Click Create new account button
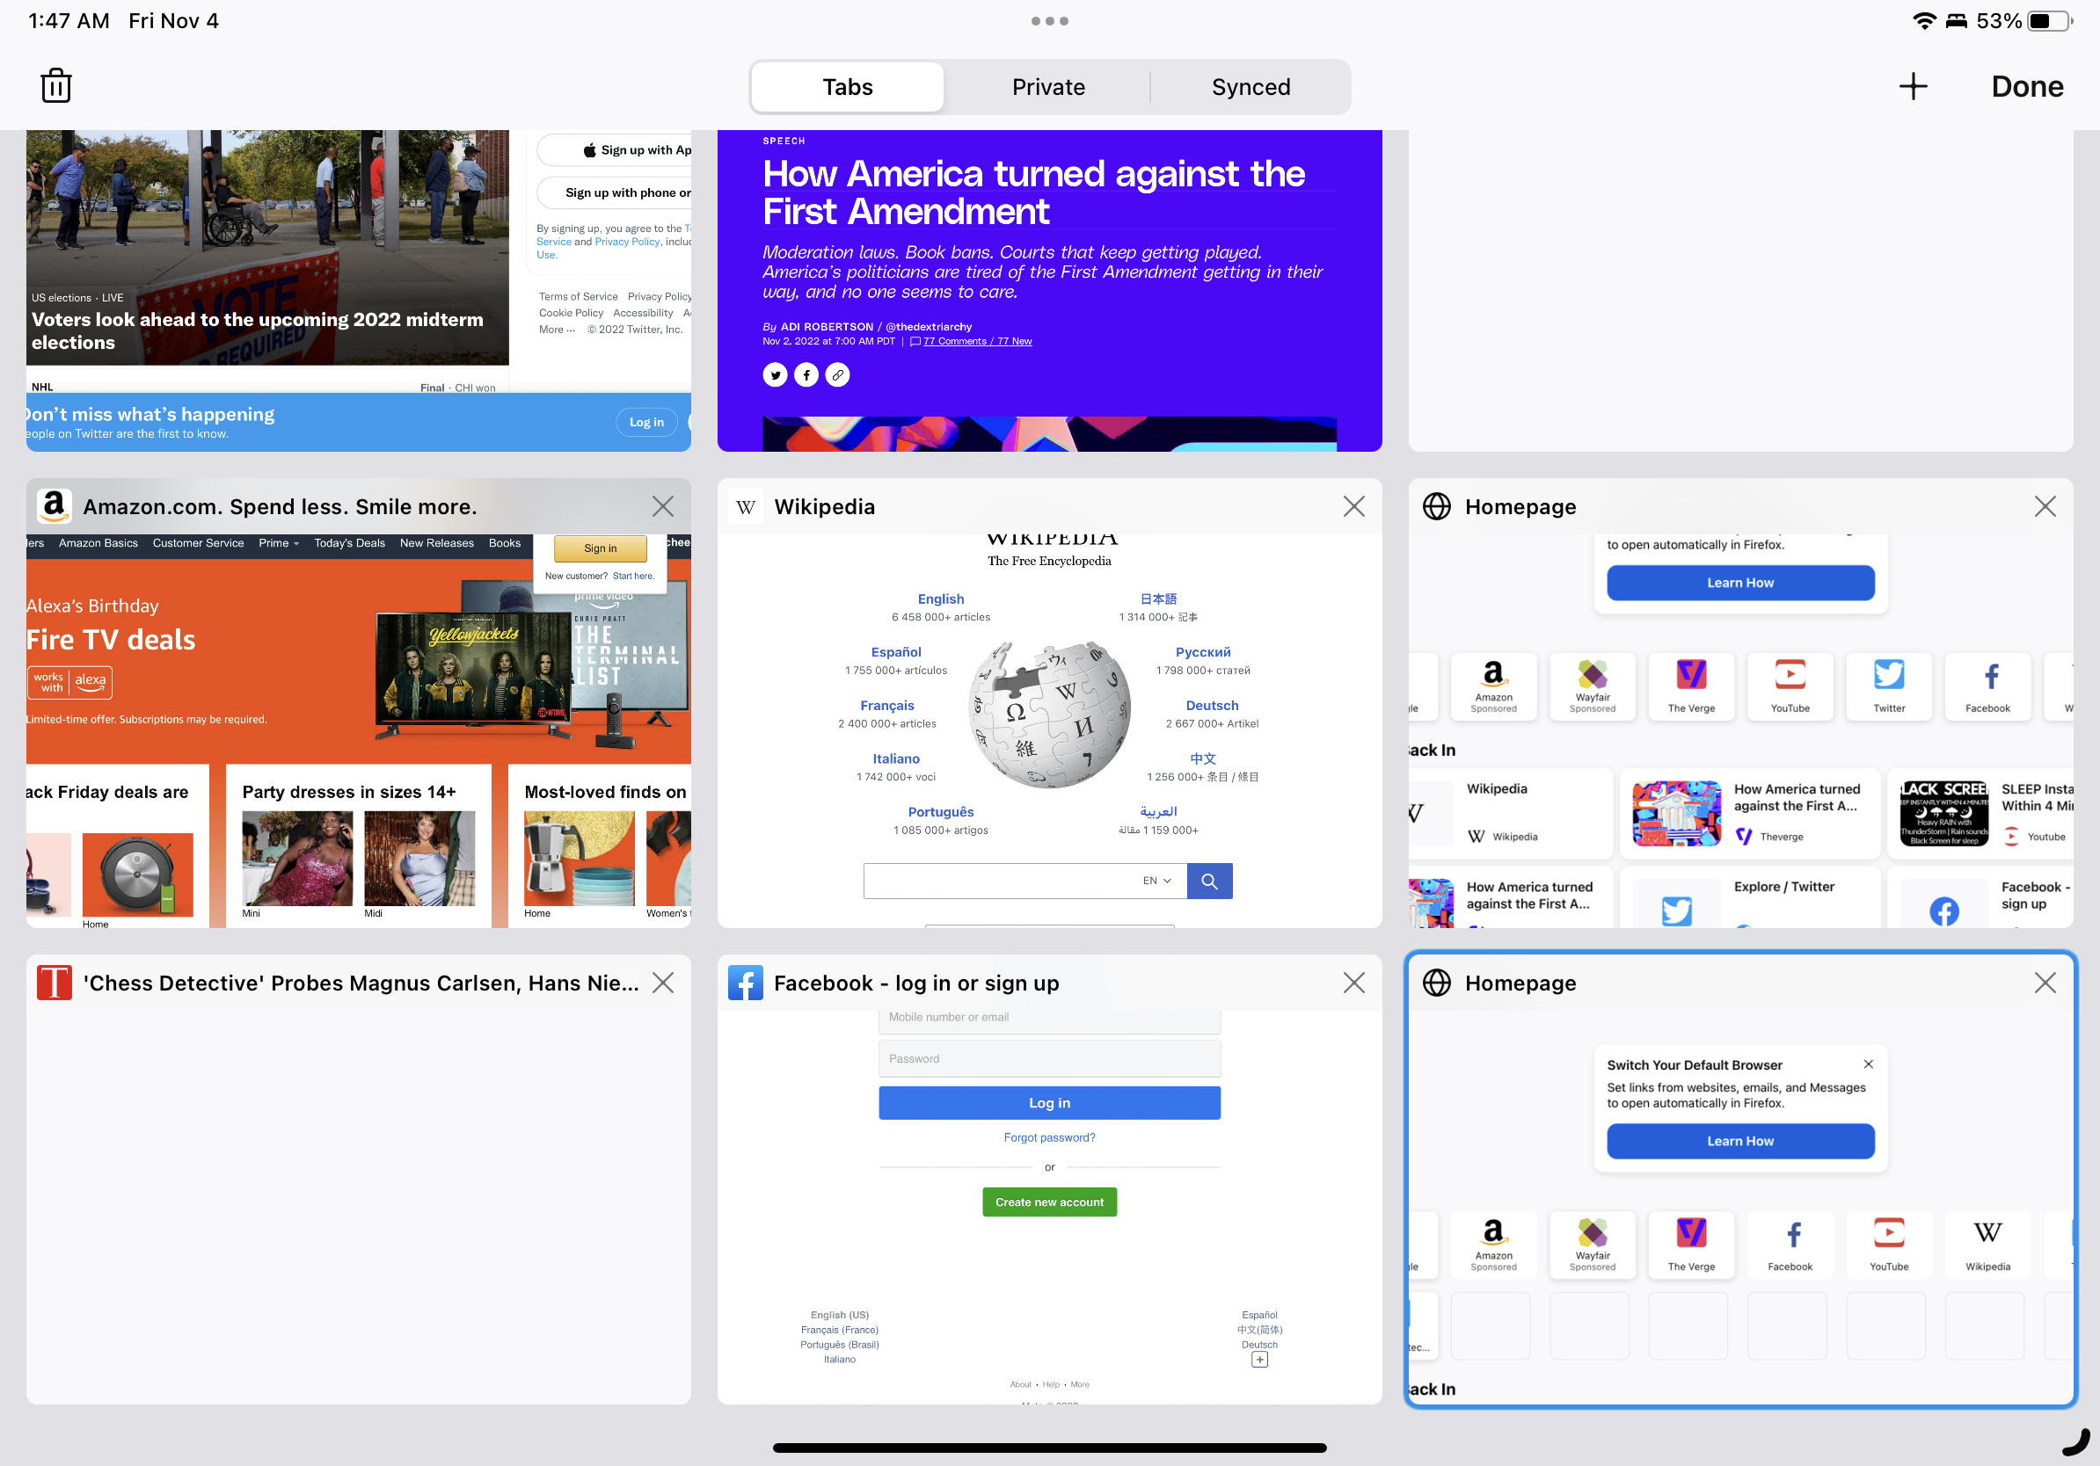Image resolution: width=2100 pixels, height=1466 pixels. (x=1049, y=1201)
